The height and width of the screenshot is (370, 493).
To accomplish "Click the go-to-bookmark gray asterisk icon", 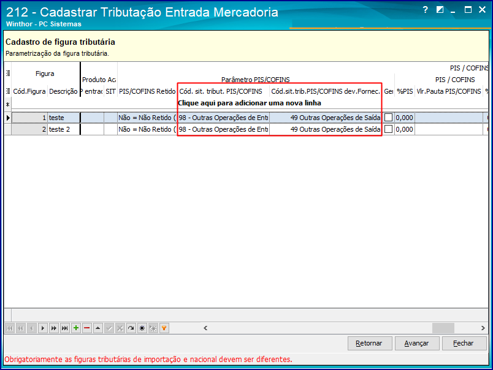I will coord(153,328).
